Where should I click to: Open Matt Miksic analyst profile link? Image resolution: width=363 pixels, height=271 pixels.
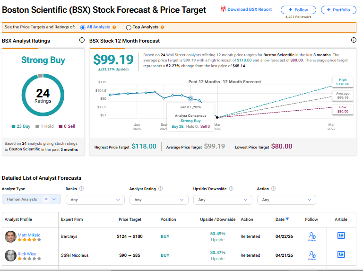(29, 235)
